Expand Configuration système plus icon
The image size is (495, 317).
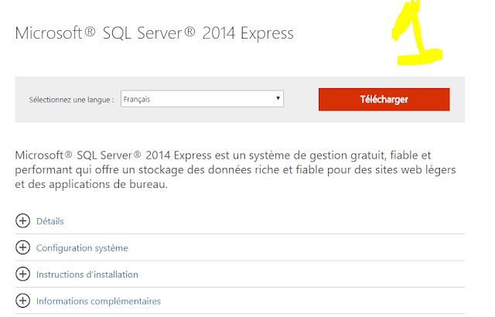(x=22, y=247)
